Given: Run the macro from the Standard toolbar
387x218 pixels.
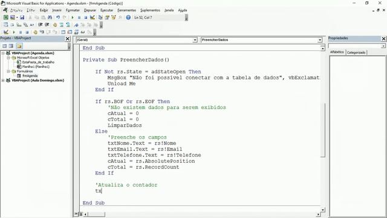Looking at the screenshot, I should click(x=73, y=18).
